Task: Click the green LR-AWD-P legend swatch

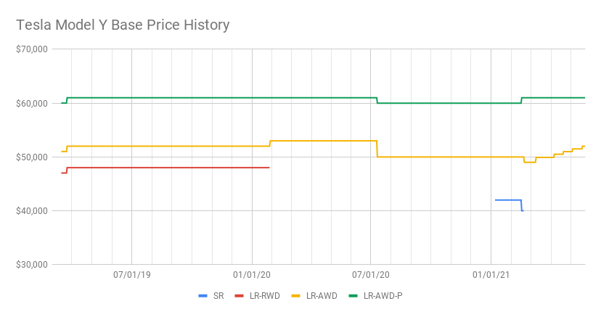Action: click(353, 296)
